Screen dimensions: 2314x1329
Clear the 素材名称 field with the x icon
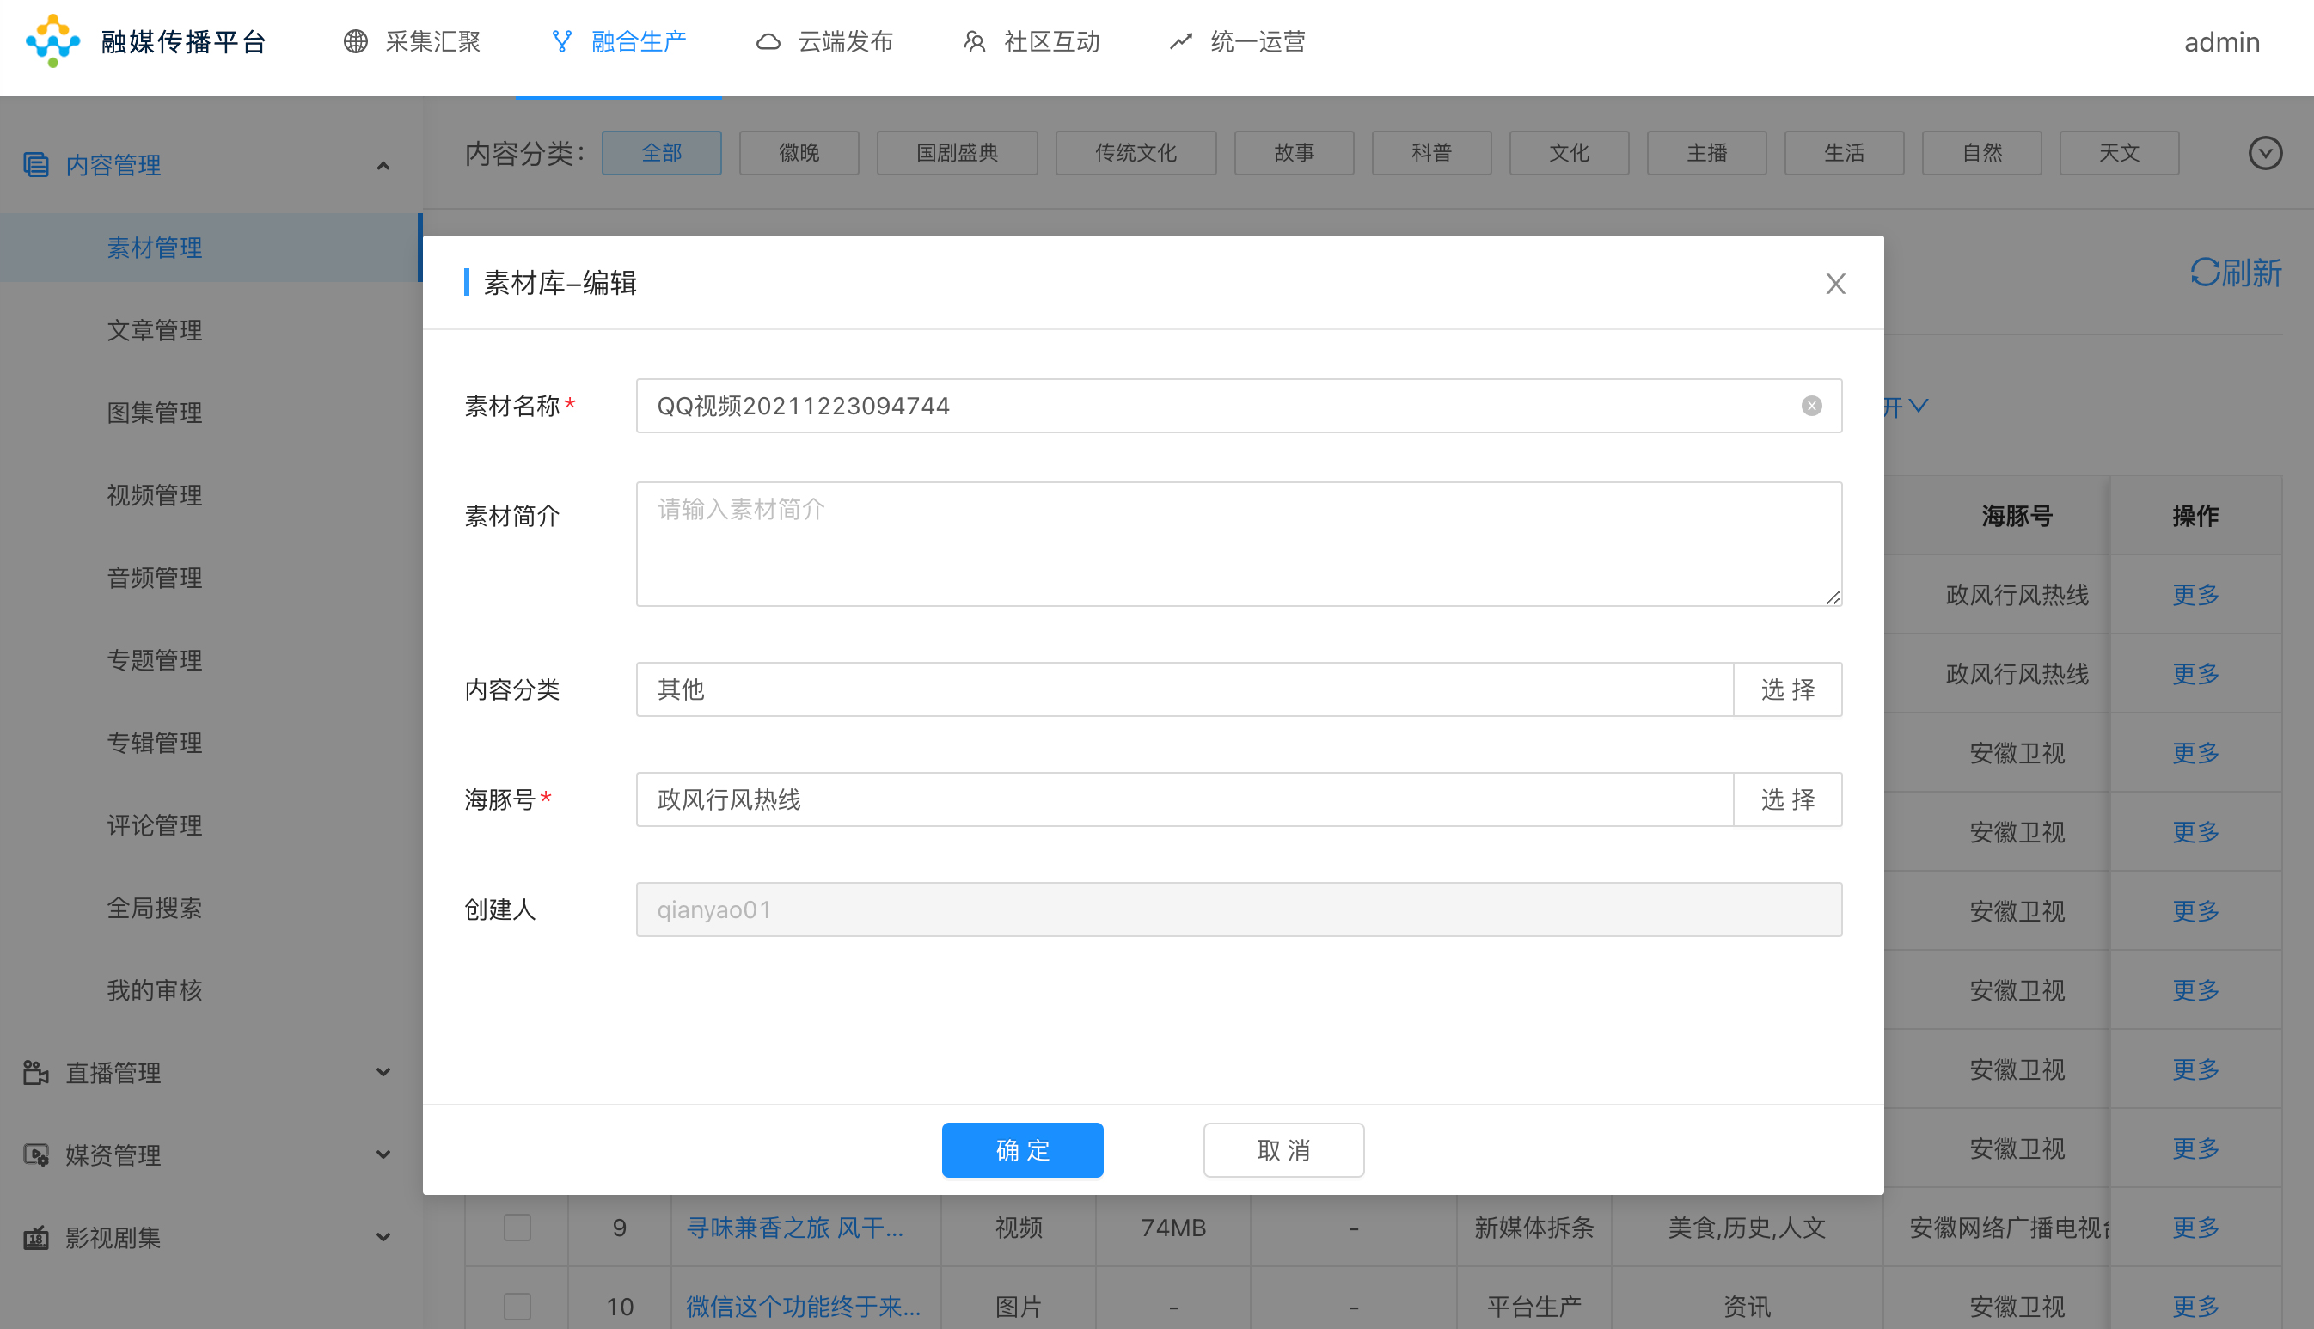pyautogui.click(x=1811, y=407)
